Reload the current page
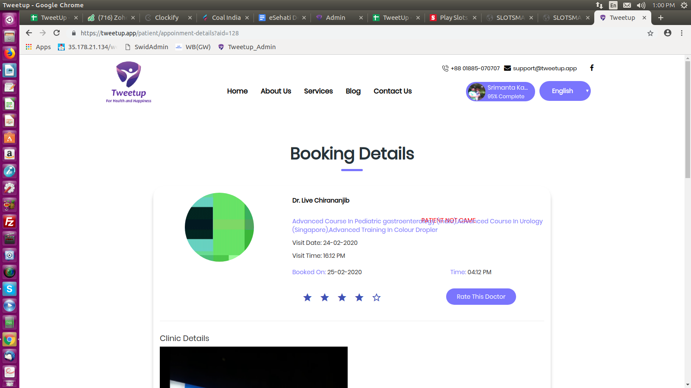 point(57,33)
